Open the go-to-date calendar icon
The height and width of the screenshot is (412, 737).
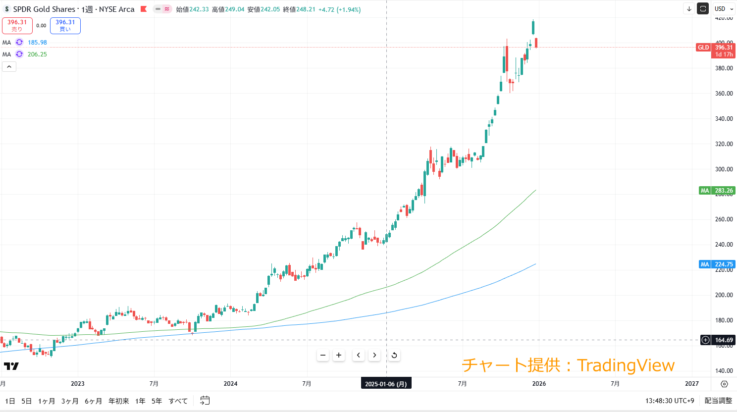pyautogui.click(x=205, y=401)
